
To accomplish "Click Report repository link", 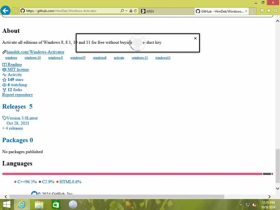I will point(17,95).
